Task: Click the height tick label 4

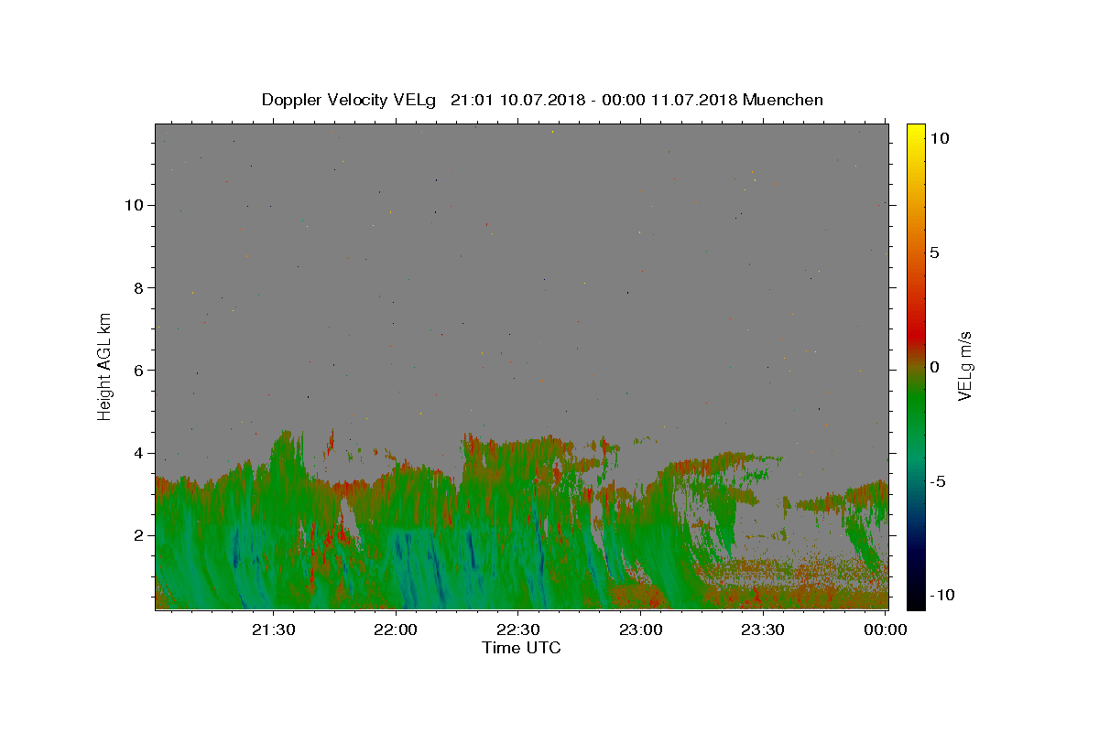Action: click(x=140, y=453)
